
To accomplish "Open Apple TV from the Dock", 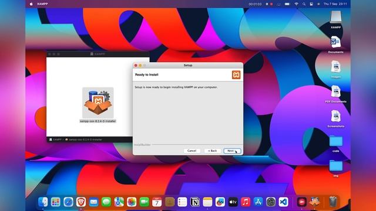I will pos(233,202).
